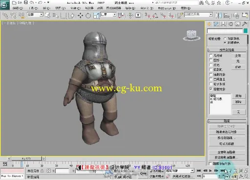Open the 编辑(E) menu
The height and width of the screenshot is (180, 250).
18,8
